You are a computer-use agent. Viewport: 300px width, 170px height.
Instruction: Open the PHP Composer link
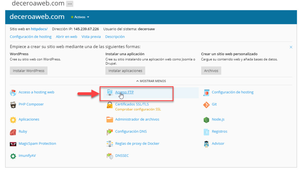pyautogui.click(x=31, y=104)
